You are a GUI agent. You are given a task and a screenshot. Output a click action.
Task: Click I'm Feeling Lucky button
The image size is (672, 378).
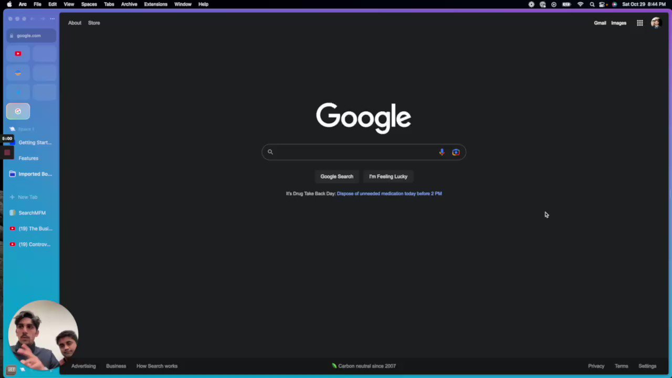tap(388, 176)
